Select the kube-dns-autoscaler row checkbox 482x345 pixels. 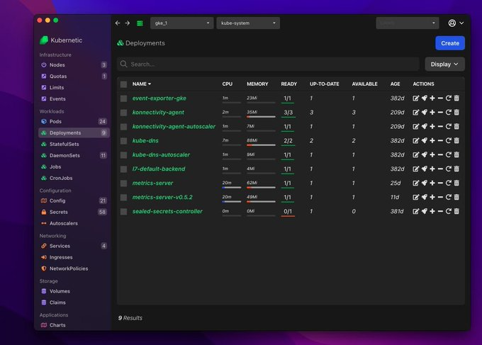123,155
